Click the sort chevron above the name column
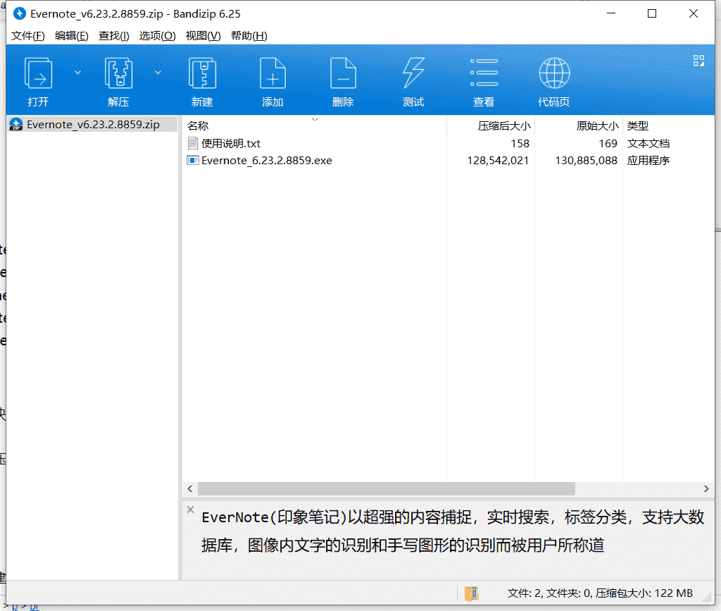The image size is (721, 611). [x=315, y=120]
